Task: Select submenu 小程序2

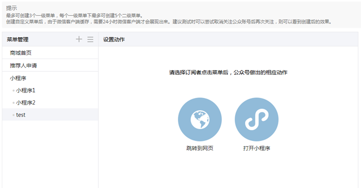Action: 50,103
